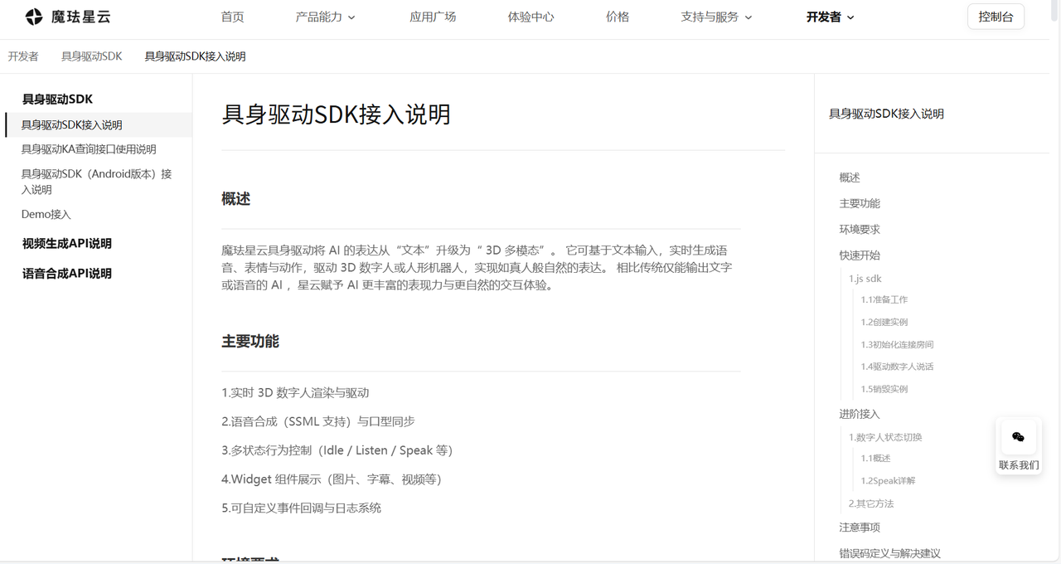Open 具身驱动KA查询接口使用说明 in sidebar
This screenshot has height=564, width=1061.
89,149
